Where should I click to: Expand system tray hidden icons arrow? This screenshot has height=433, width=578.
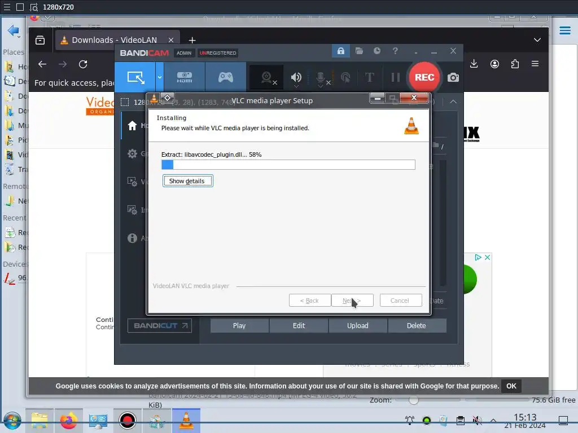pyautogui.click(x=493, y=421)
